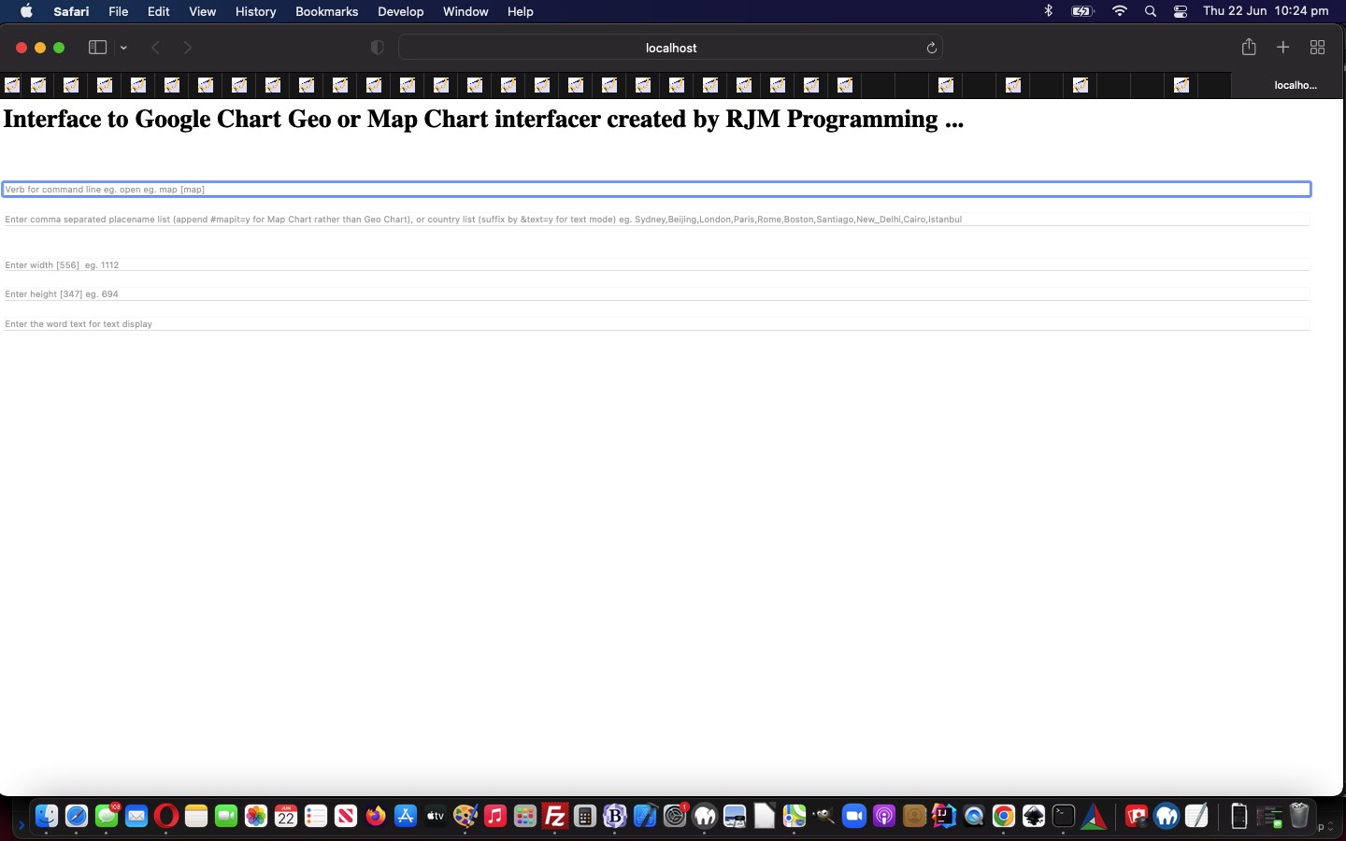Open the Bookmarks menu

[x=326, y=11]
